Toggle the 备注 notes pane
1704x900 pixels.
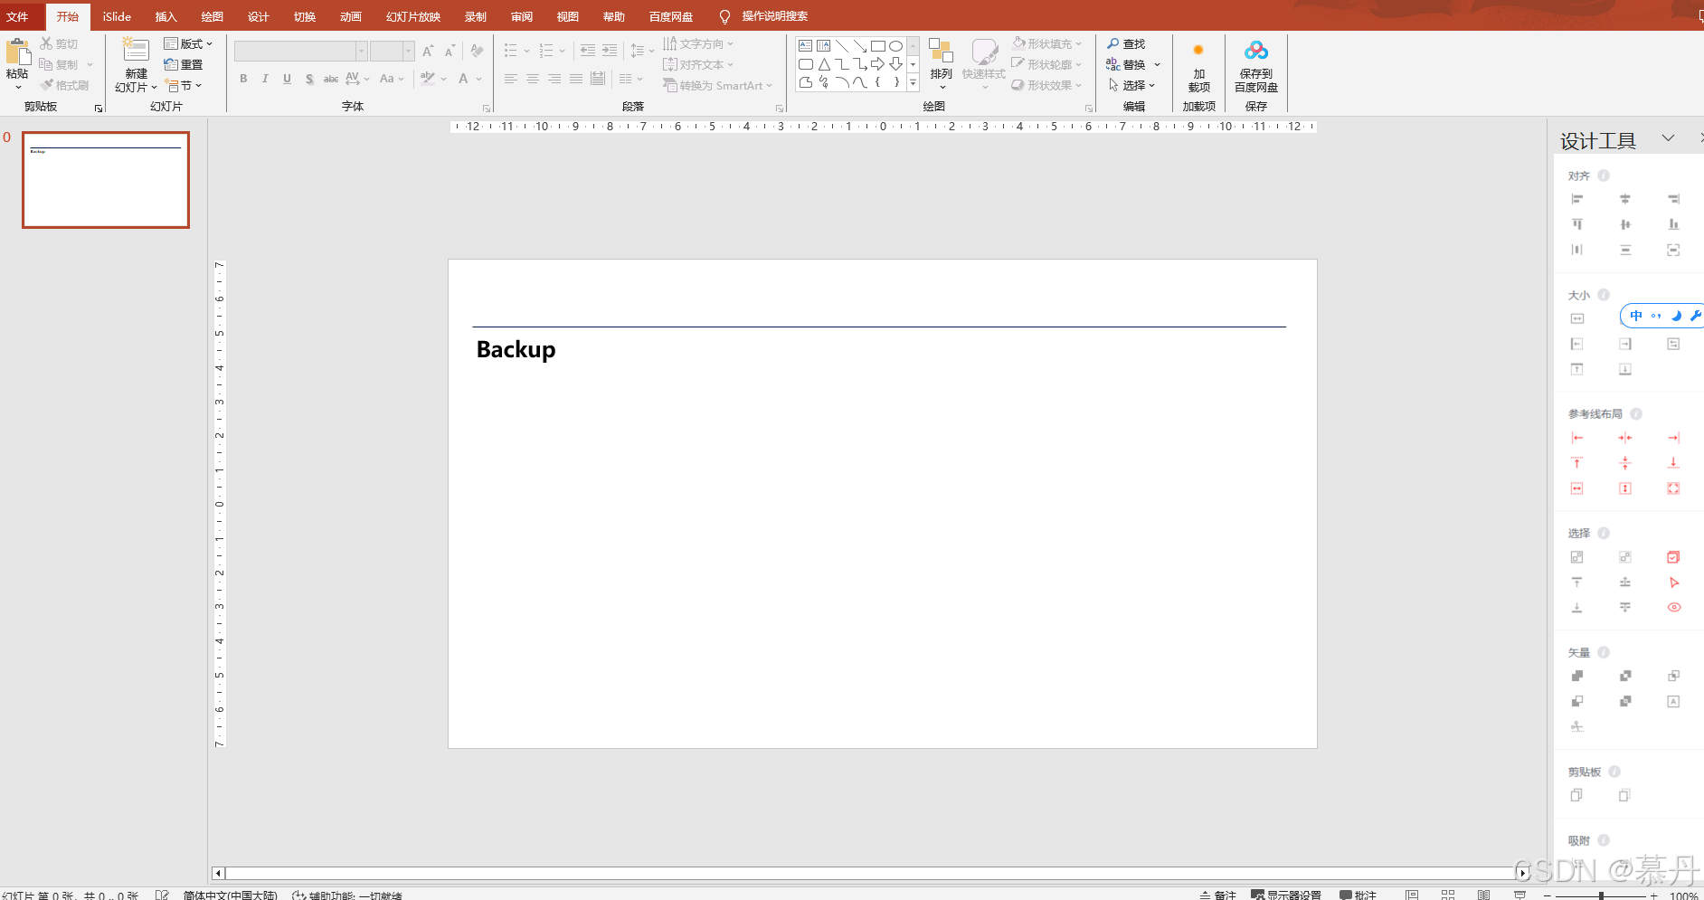(1217, 895)
